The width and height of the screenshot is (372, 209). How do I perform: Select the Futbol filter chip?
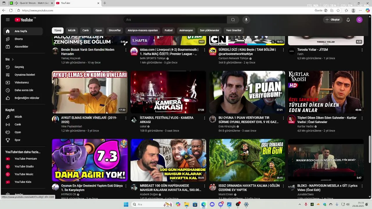click(169, 30)
